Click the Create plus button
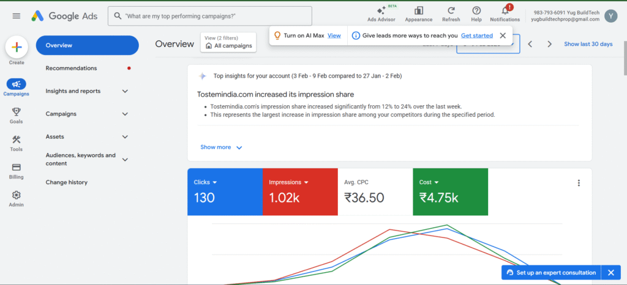 pyautogui.click(x=17, y=47)
